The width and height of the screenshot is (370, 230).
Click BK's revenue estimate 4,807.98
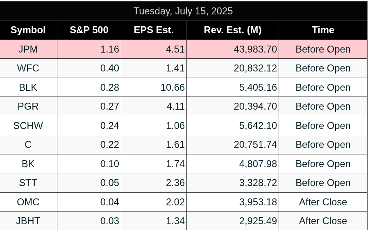tap(258, 164)
